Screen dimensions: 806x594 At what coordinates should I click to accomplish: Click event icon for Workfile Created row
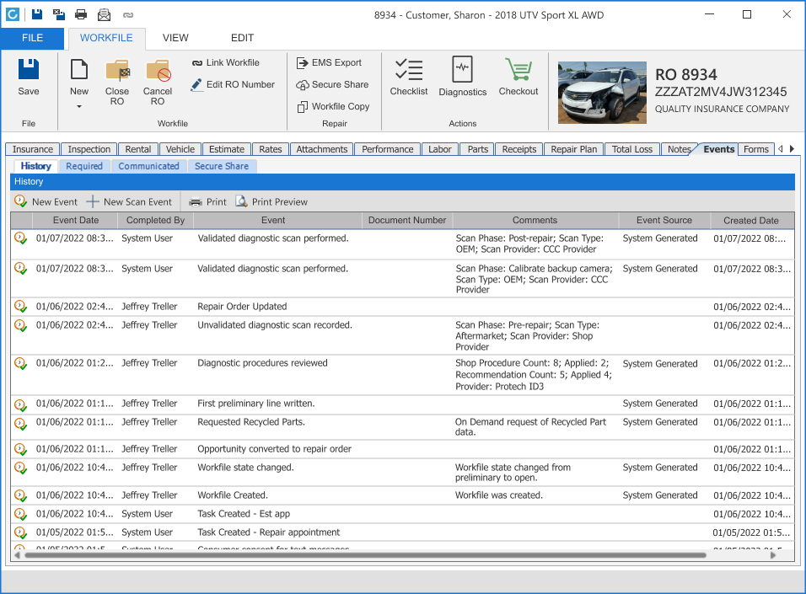point(20,495)
